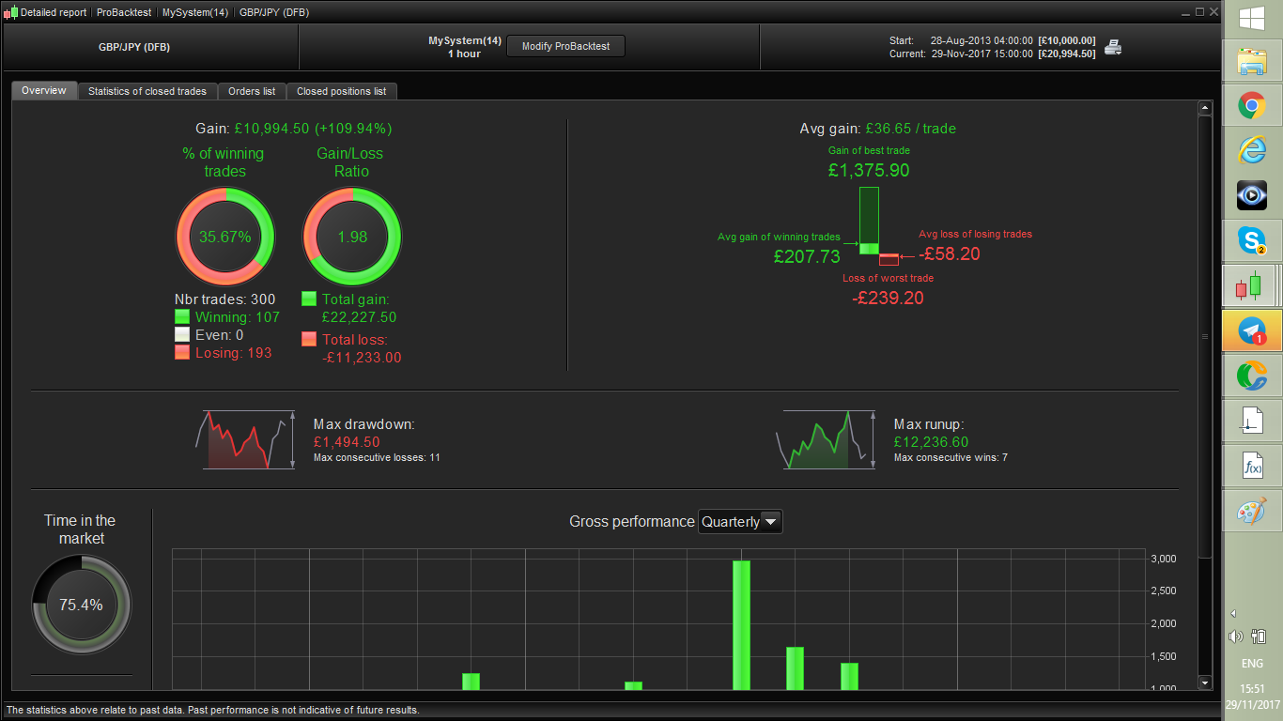Click the ENG language indicator
Viewport: 1283px width, 721px height.
[x=1252, y=663]
